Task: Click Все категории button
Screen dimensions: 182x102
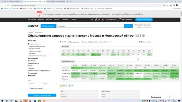Action: tap(48, 26)
